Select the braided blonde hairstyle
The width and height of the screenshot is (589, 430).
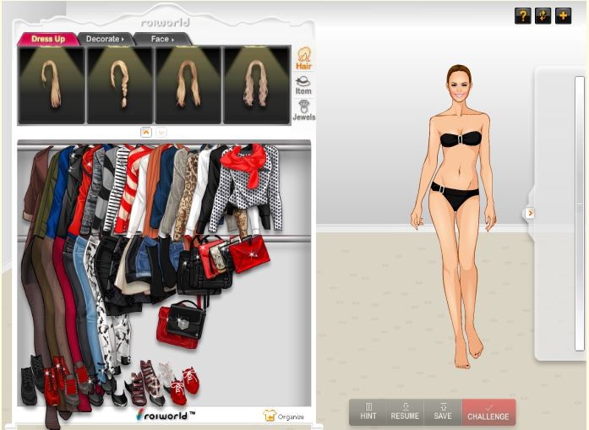click(120, 84)
